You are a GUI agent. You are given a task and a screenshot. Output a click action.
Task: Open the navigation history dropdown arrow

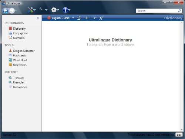(x=16, y=10)
